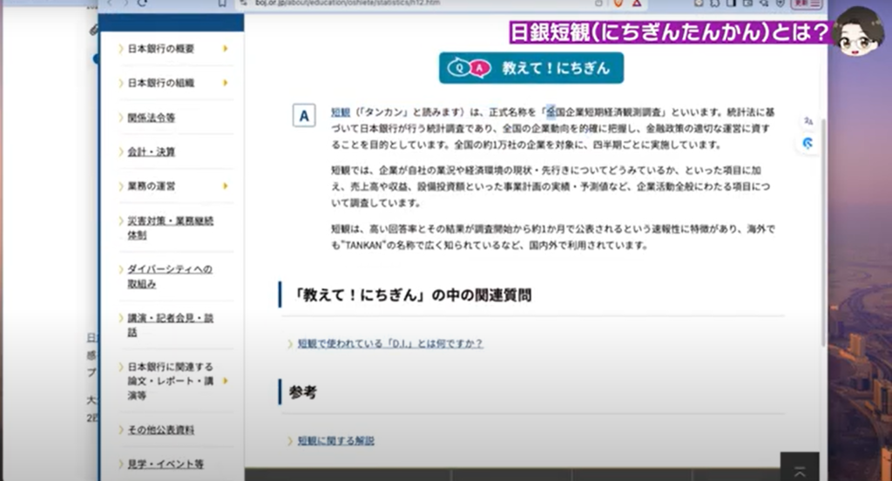Viewport: 892px width, 481px height.
Task: Click the text 全国企業短期経済観測調査
Action: (604, 112)
